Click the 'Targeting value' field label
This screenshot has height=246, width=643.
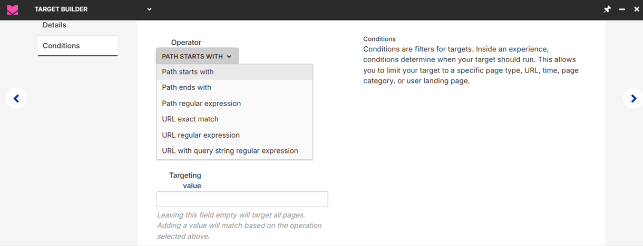coord(186,180)
